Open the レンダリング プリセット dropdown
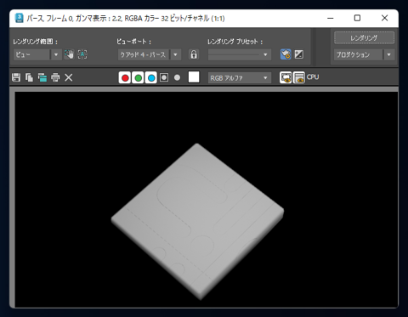Image resolution: width=408 pixels, height=317 pixels. click(x=240, y=54)
